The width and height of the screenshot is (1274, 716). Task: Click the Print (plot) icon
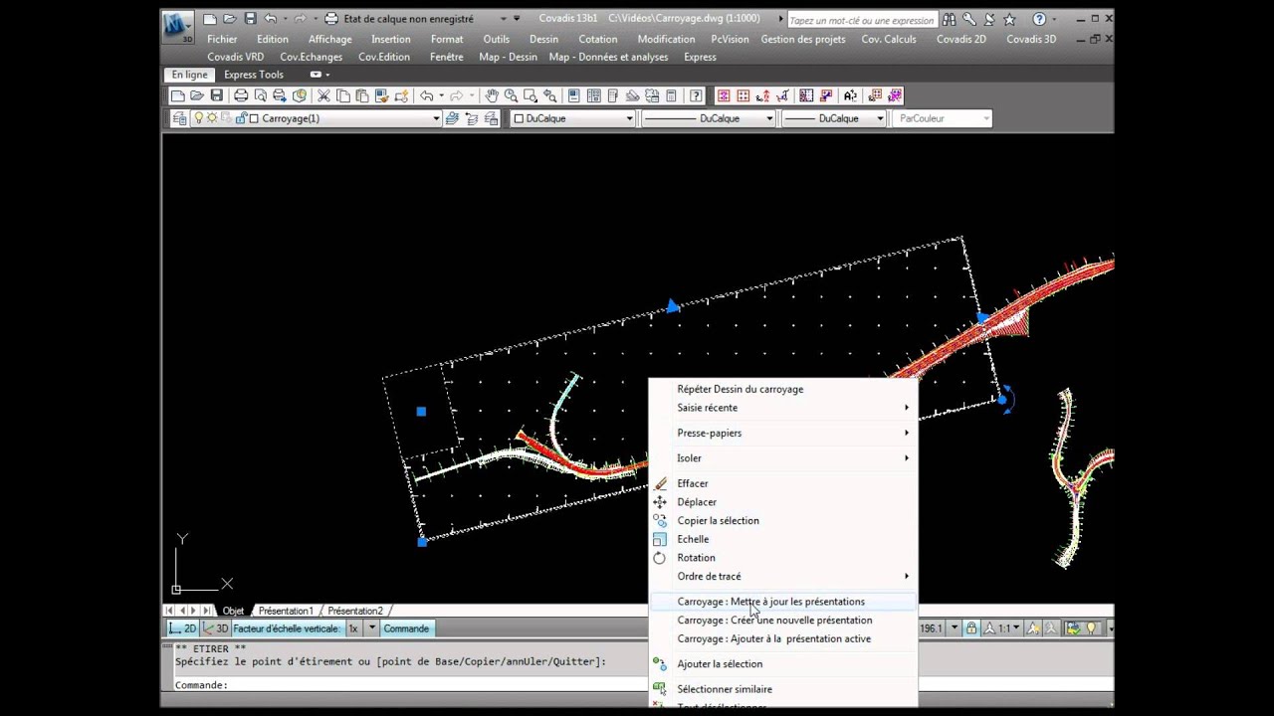point(241,95)
